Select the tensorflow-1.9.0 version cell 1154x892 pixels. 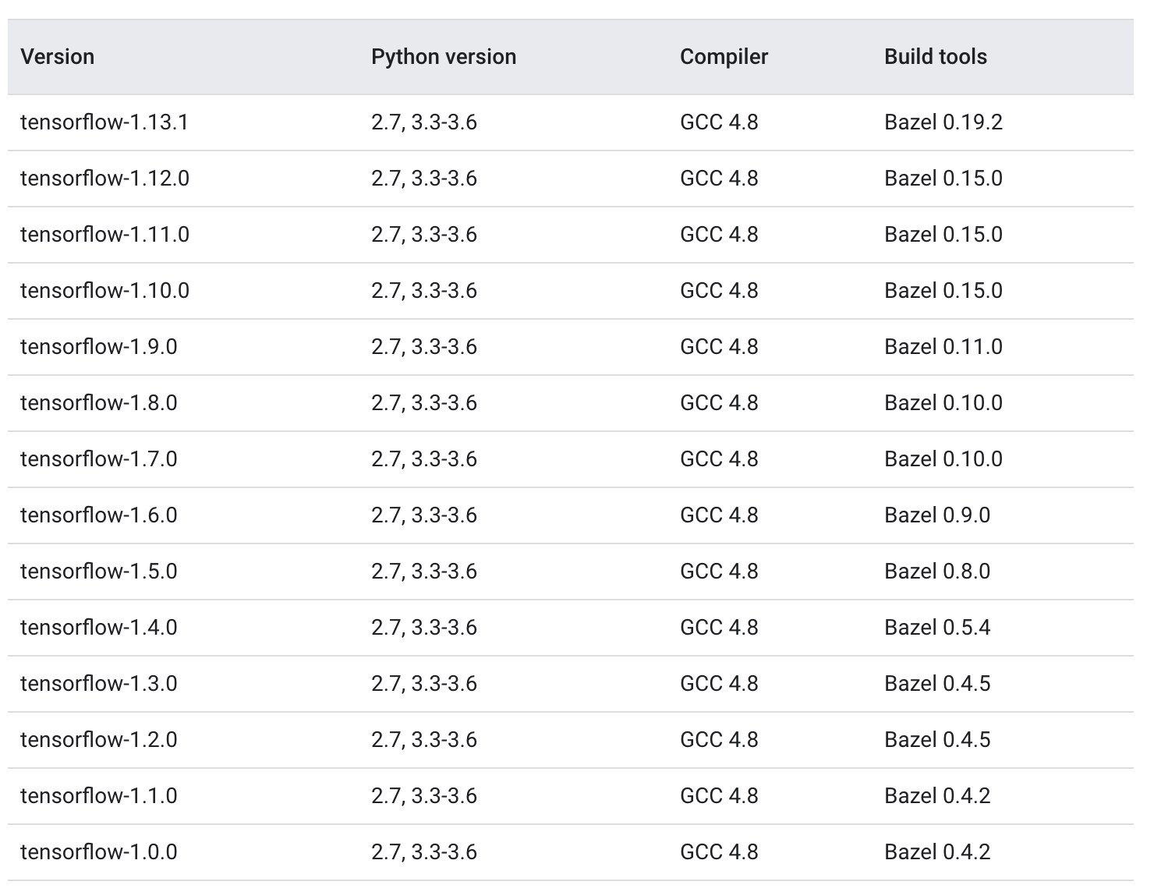[99, 347]
